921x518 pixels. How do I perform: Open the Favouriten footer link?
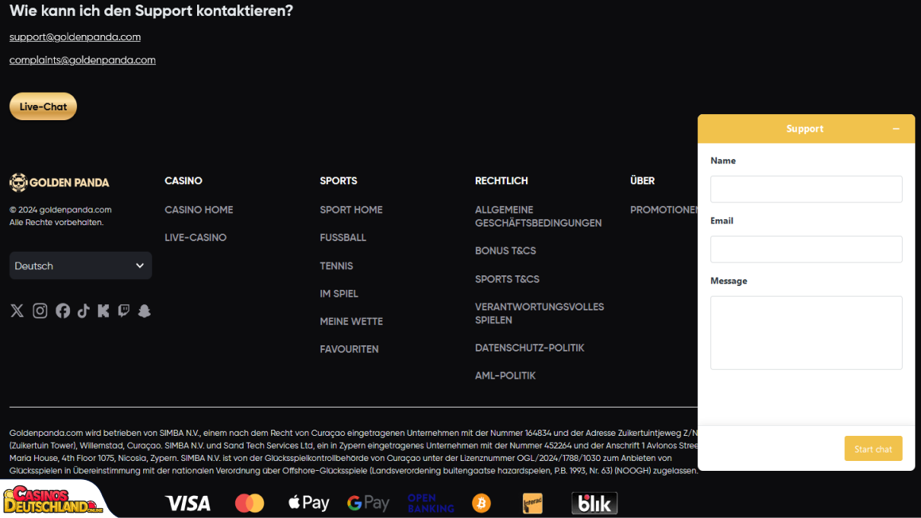(x=349, y=349)
